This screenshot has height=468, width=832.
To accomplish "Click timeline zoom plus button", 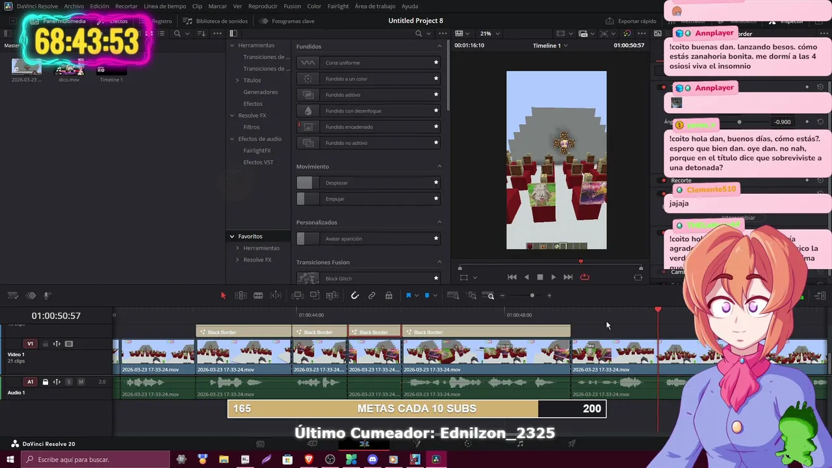I will (x=549, y=296).
